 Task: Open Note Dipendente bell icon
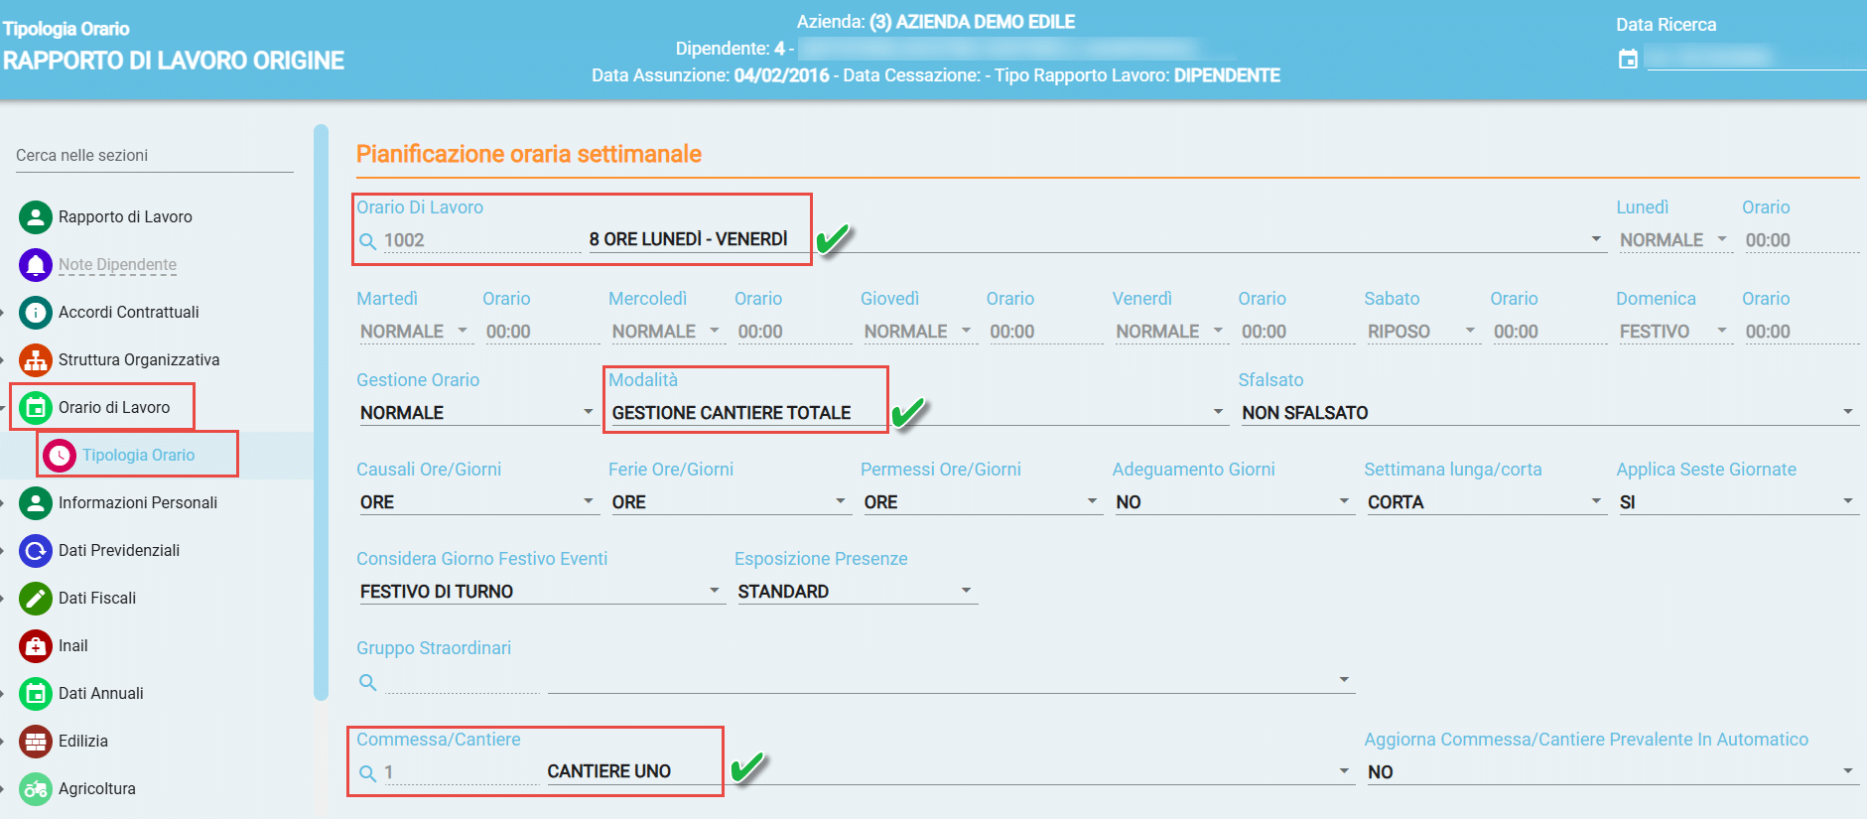pyautogui.click(x=36, y=264)
